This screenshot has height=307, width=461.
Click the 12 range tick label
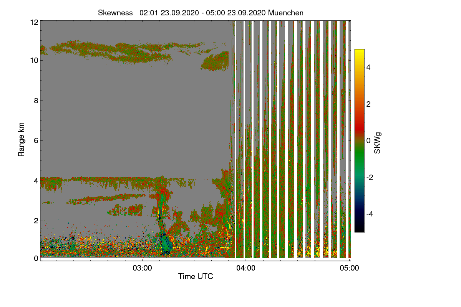(34, 22)
